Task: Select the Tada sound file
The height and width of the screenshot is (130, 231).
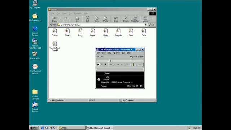Action: [x=144, y=32]
